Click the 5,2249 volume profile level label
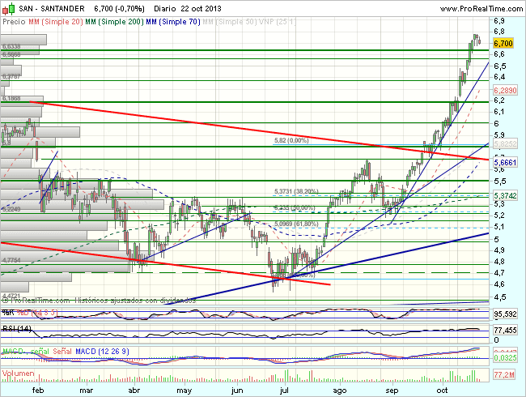This screenshot has height=397, width=526. 11,209
